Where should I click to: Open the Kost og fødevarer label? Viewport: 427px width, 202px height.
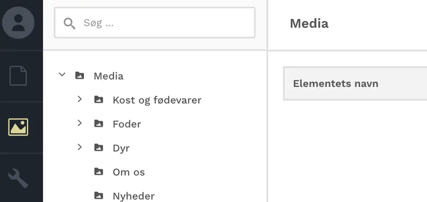coord(157,100)
